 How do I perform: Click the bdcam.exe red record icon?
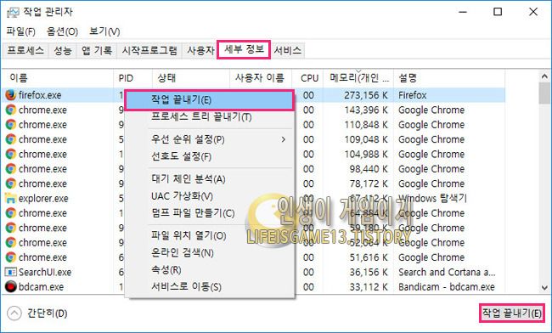pos(10,287)
